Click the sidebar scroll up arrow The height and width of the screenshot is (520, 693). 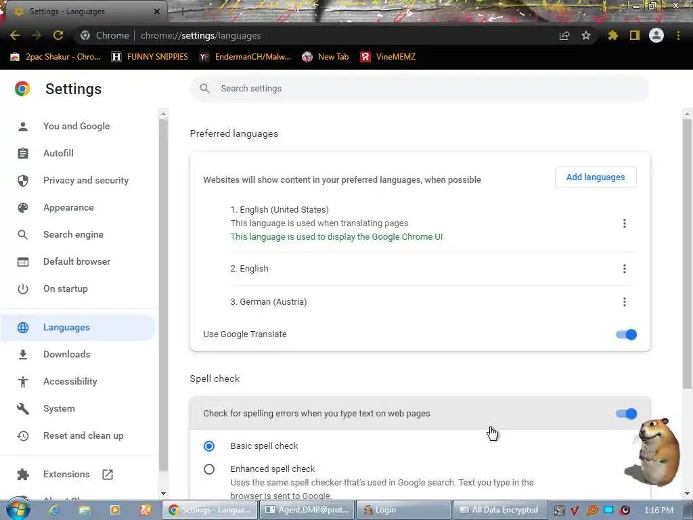tap(163, 114)
